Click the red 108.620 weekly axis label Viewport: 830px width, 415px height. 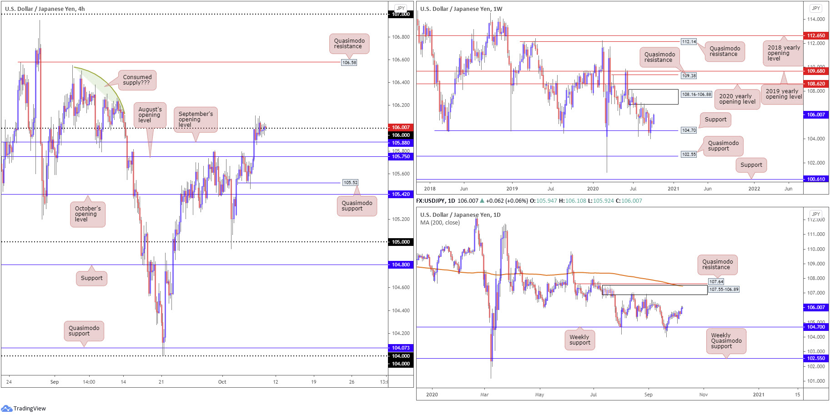(x=816, y=84)
